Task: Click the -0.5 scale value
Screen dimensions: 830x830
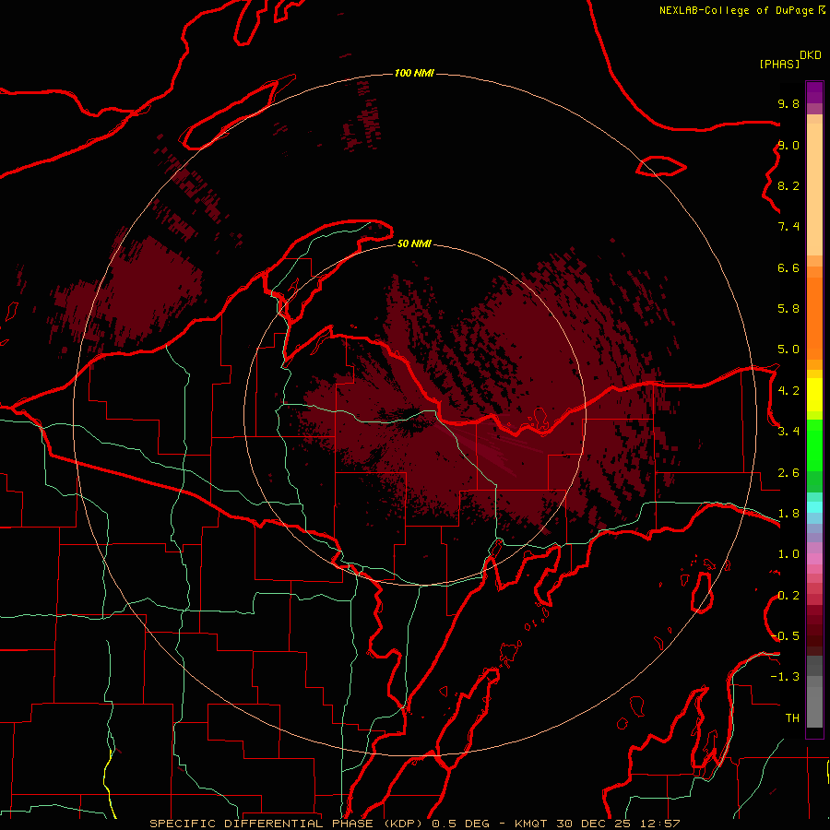Action: pos(785,636)
